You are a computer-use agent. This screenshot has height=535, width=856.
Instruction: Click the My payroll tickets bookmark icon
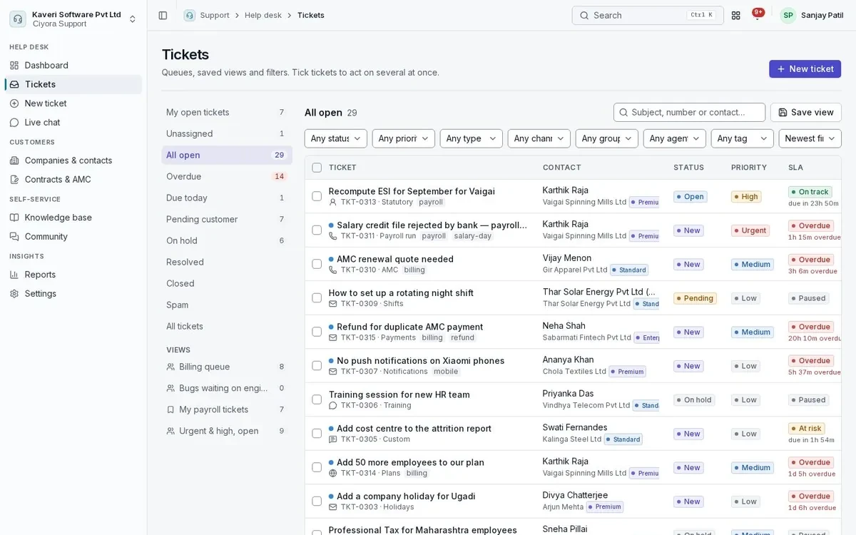click(170, 409)
